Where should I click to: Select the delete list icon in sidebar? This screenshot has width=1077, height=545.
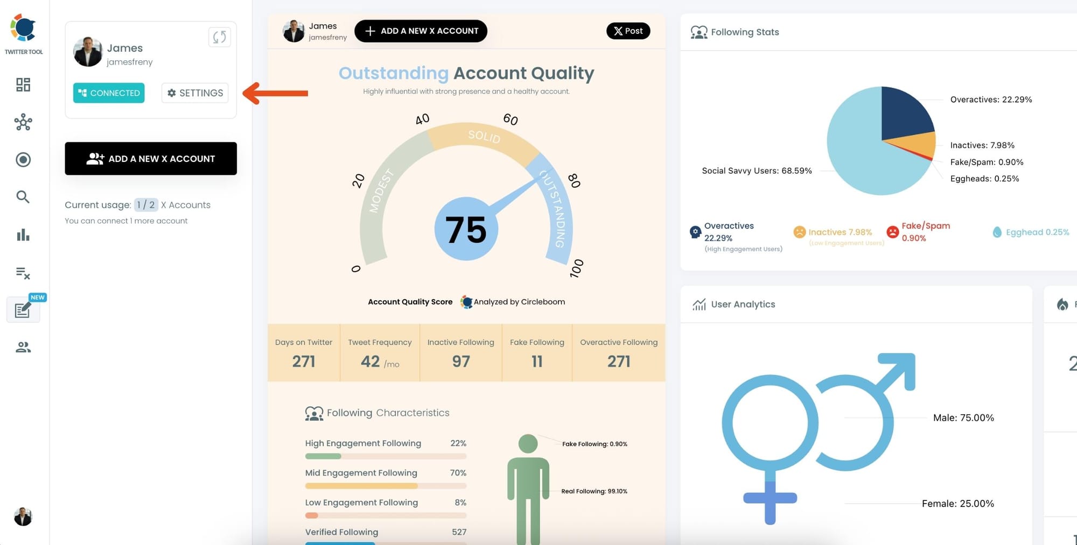click(23, 273)
